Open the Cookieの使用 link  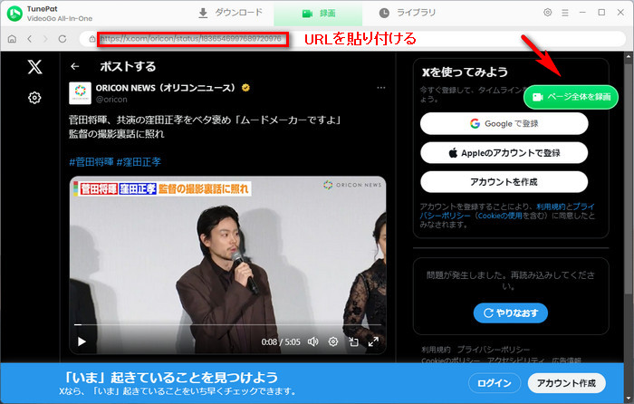(x=500, y=216)
